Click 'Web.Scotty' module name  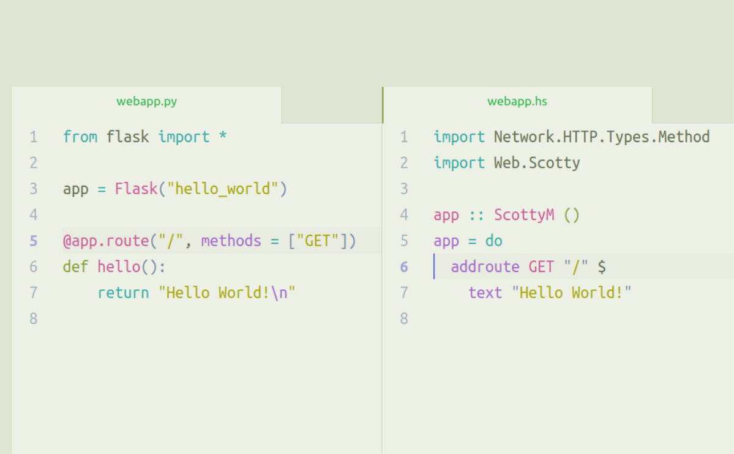click(x=537, y=163)
